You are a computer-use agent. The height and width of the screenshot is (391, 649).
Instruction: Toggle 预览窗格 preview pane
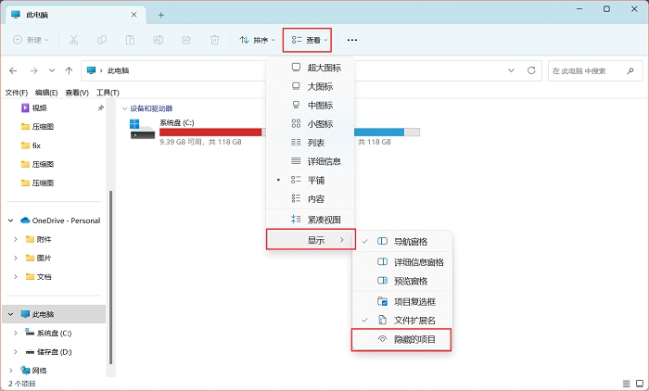(401, 281)
